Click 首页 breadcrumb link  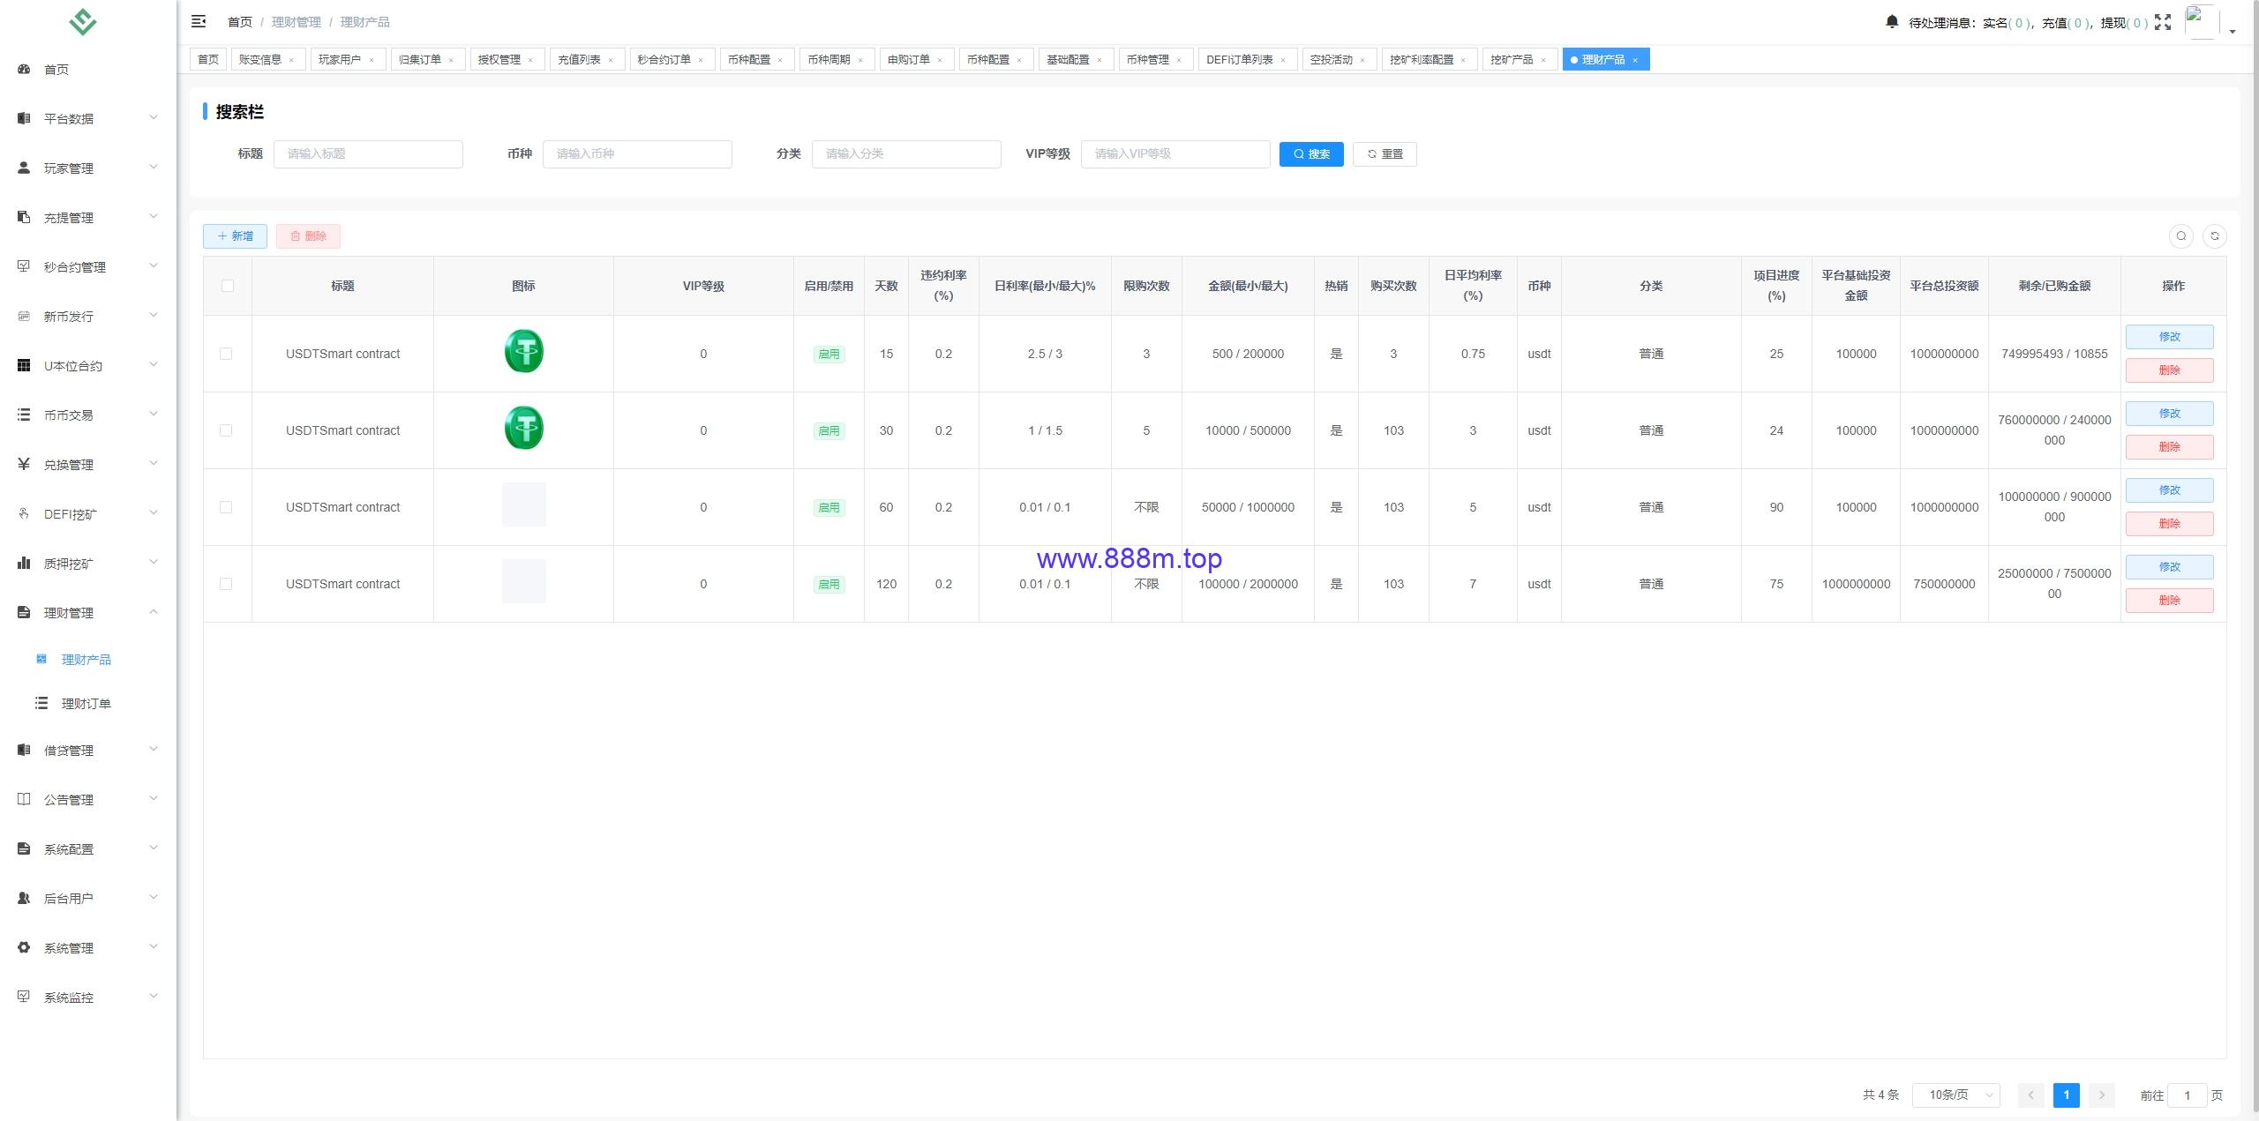[239, 22]
